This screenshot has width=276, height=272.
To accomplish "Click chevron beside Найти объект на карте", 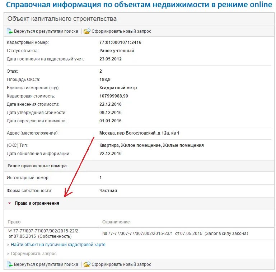I will coord(8,245).
